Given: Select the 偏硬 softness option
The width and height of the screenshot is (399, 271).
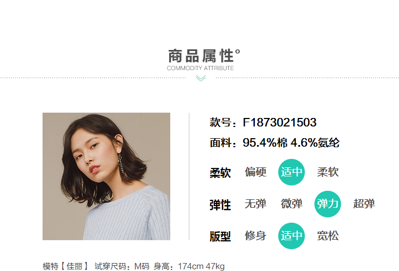Looking at the screenshot, I should [255, 172].
